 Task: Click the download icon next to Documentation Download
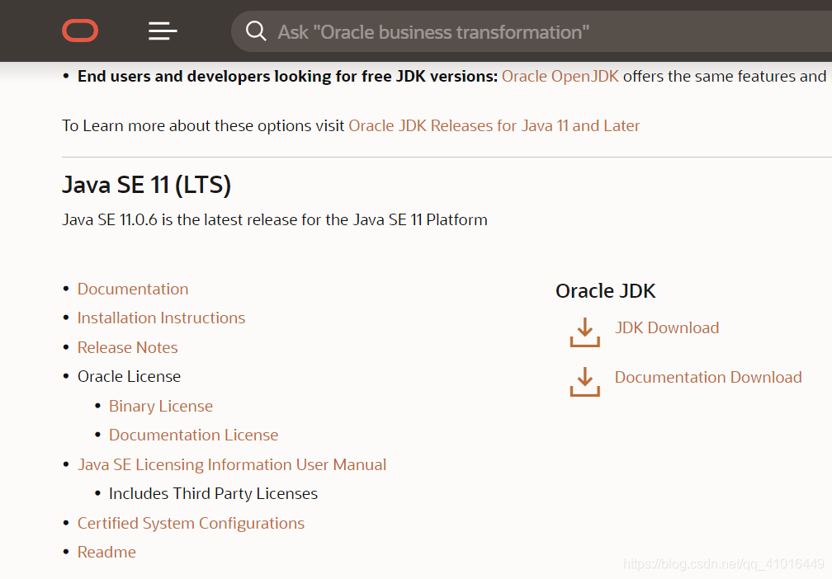(x=584, y=382)
